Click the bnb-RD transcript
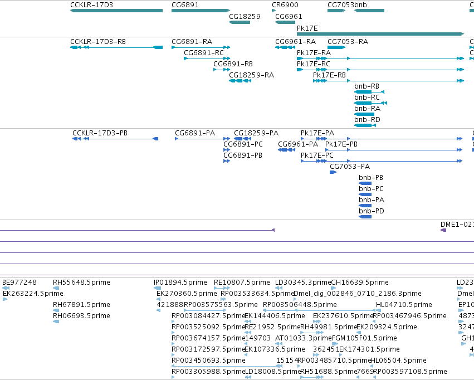This screenshot has width=474, height=380. (x=365, y=125)
